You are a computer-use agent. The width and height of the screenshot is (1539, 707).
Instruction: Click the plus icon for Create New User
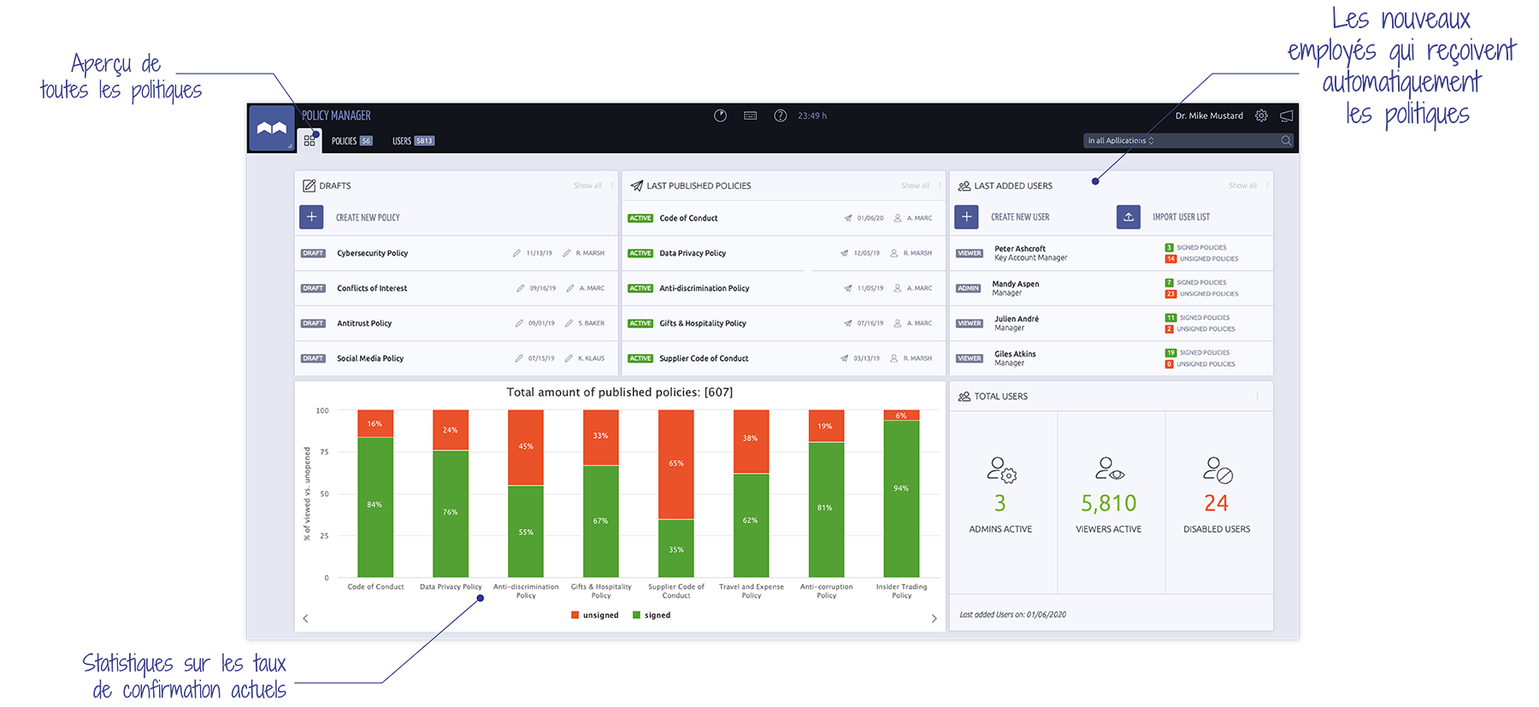coord(967,217)
